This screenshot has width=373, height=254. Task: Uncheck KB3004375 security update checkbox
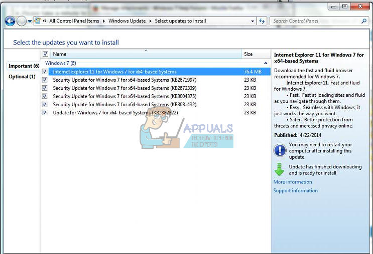[45, 96]
